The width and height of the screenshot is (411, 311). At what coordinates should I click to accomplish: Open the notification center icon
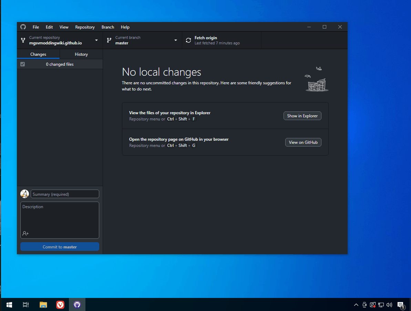(x=401, y=305)
